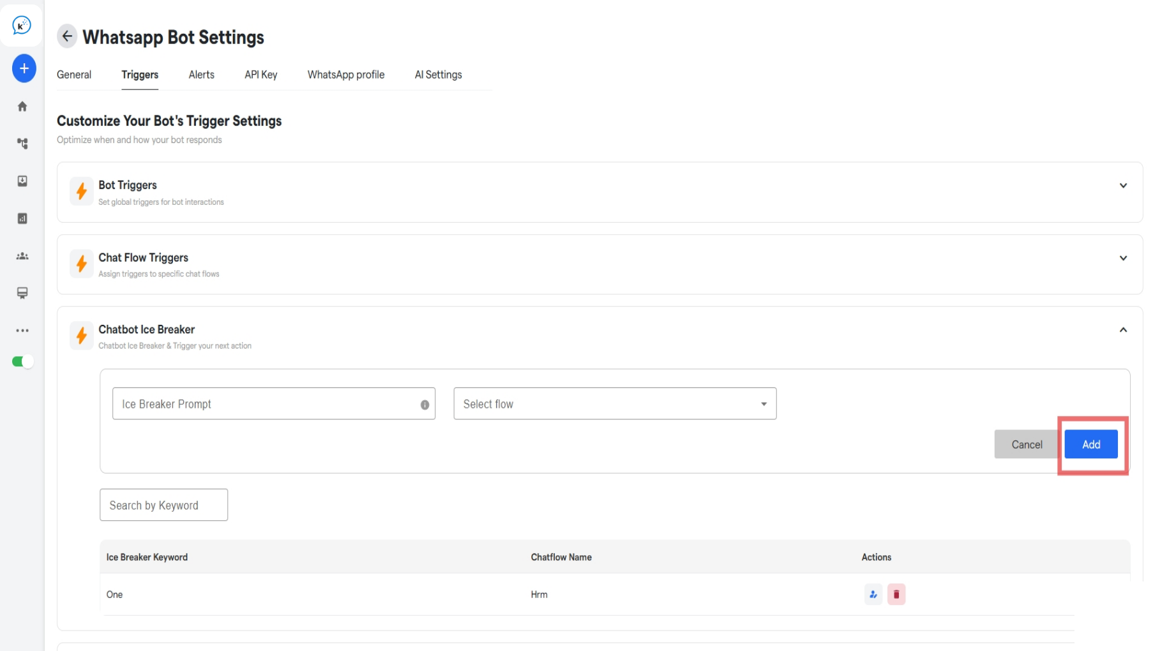Click the Chat Flow Triggers heading text
This screenshot has width=1153, height=651.
point(144,257)
